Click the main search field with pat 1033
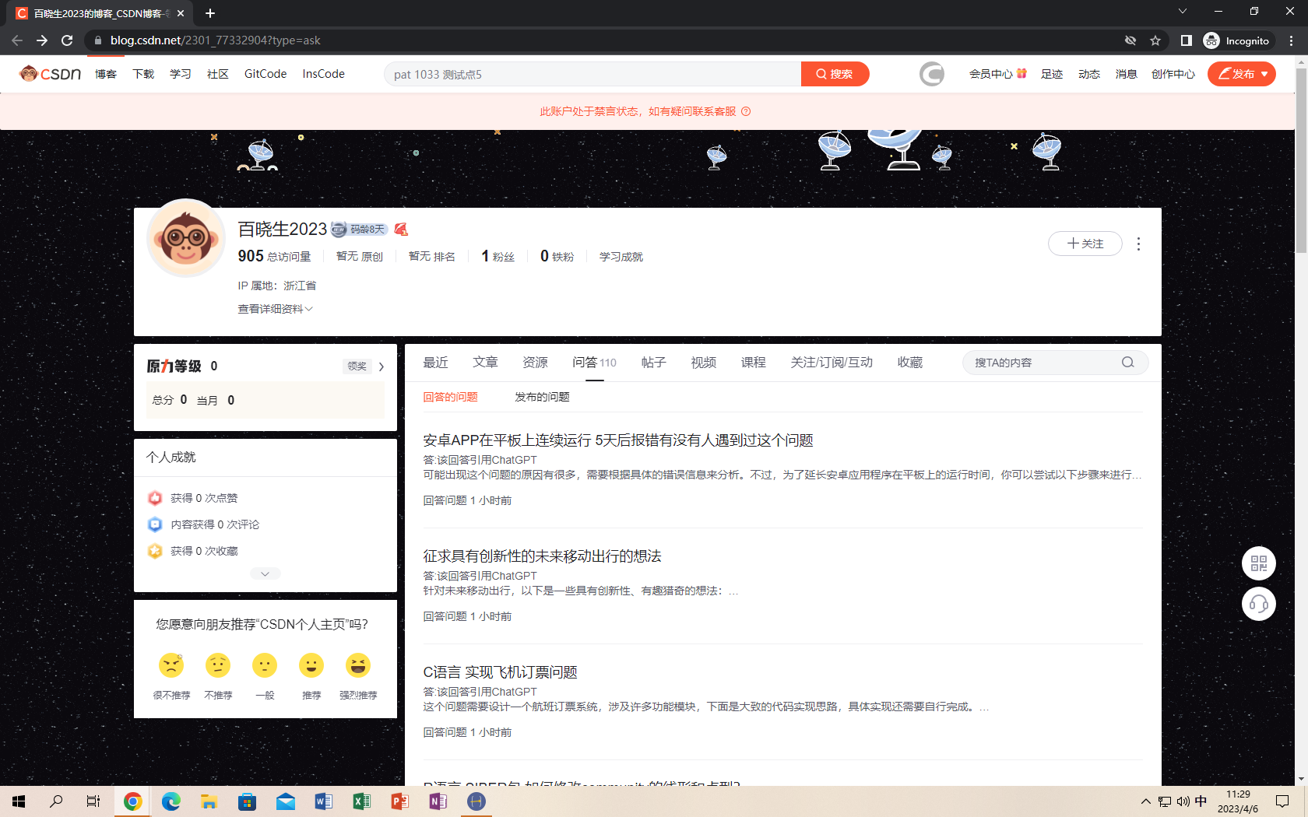Image resolution: width=1308 pixels, height=817 pixels. [593, 74]
